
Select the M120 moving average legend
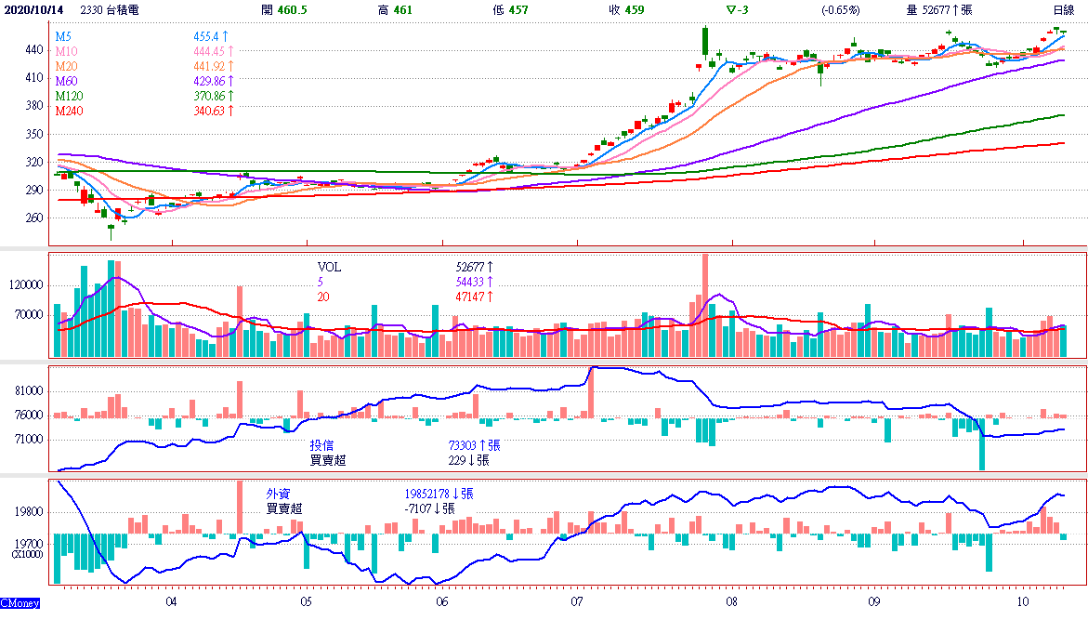coord(70,96)
